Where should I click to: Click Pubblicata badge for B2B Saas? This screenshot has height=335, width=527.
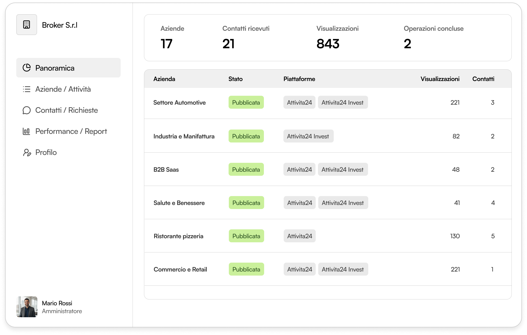[246, 169]
